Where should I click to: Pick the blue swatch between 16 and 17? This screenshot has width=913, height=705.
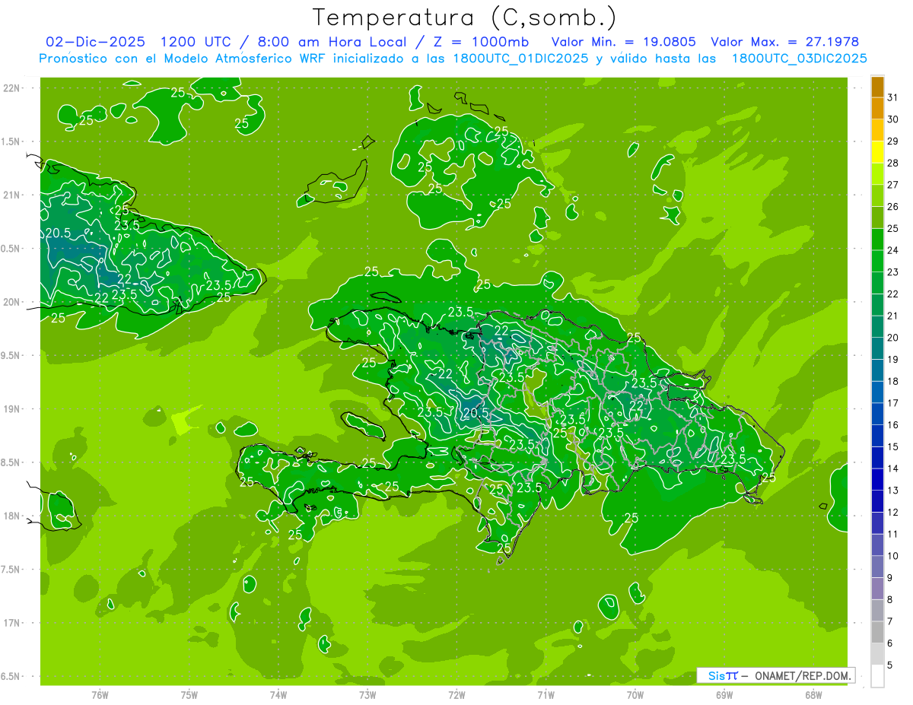pyautogui.click(x=877, y=414)
